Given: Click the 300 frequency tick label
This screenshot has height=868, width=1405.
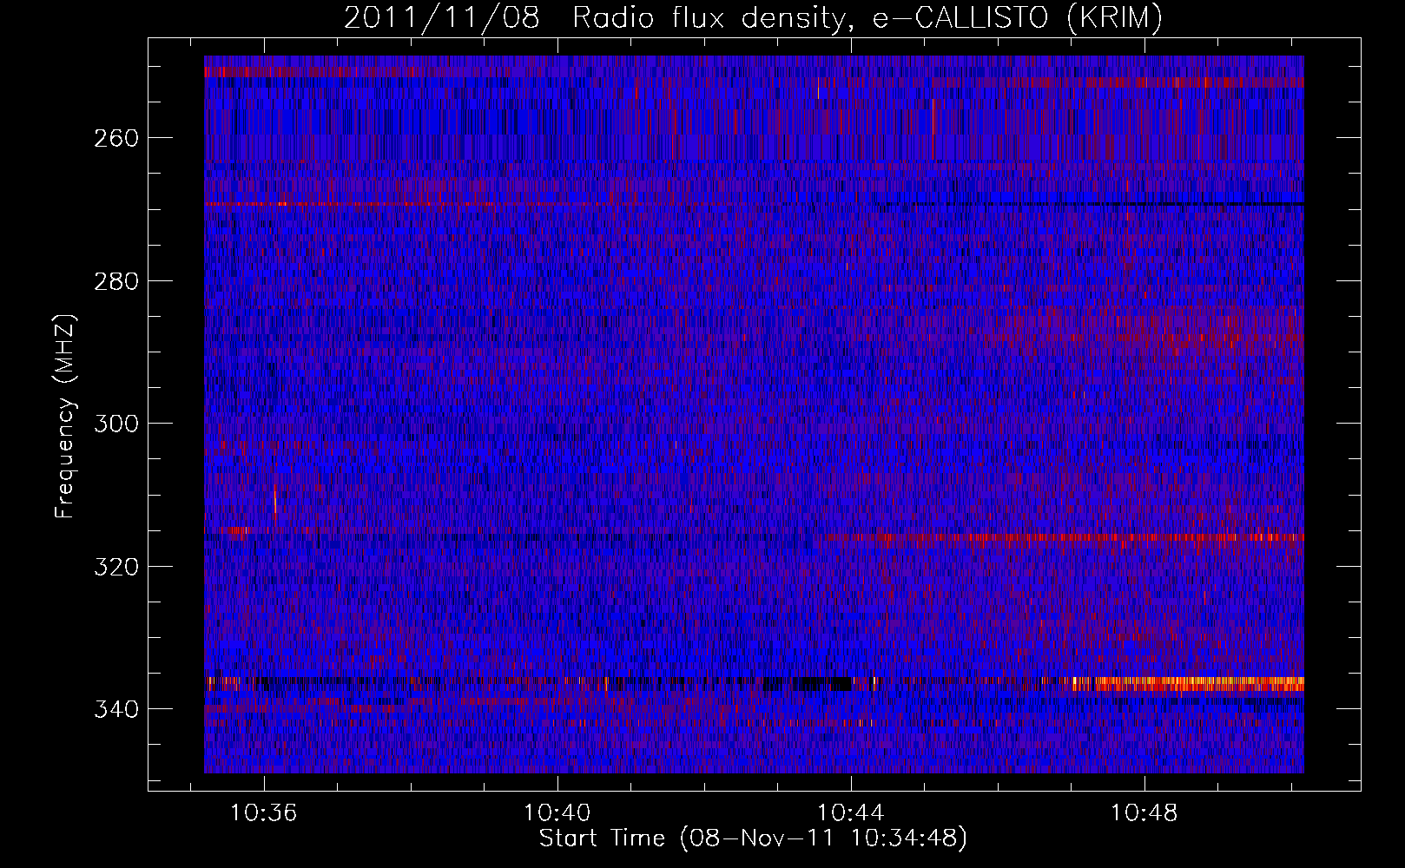Looking at the screenshot, I should click(x=116, y=424).
